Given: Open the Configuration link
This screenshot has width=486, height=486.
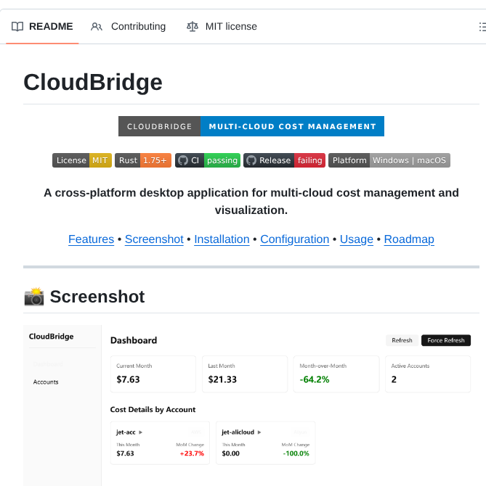Looking at the screenshot, I should [x=294, y=239].
